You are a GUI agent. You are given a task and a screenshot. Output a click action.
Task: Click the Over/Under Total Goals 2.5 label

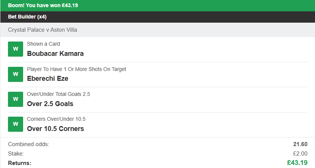click(58, 94)
